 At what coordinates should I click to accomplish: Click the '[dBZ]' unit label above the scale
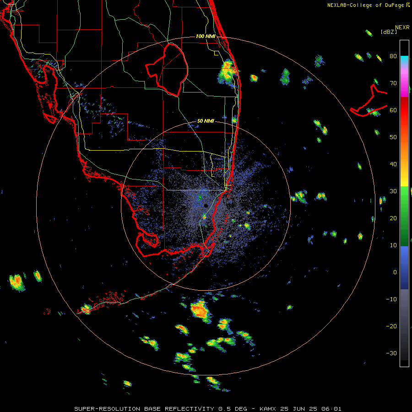tap(389, 32)
